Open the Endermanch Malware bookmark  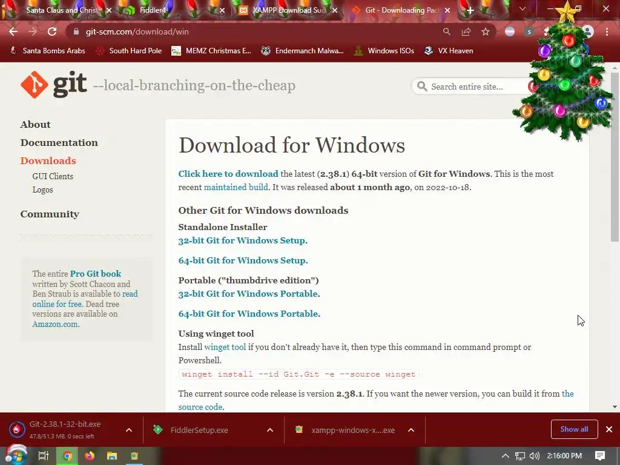pyautogui.click(x=303, y=51)
